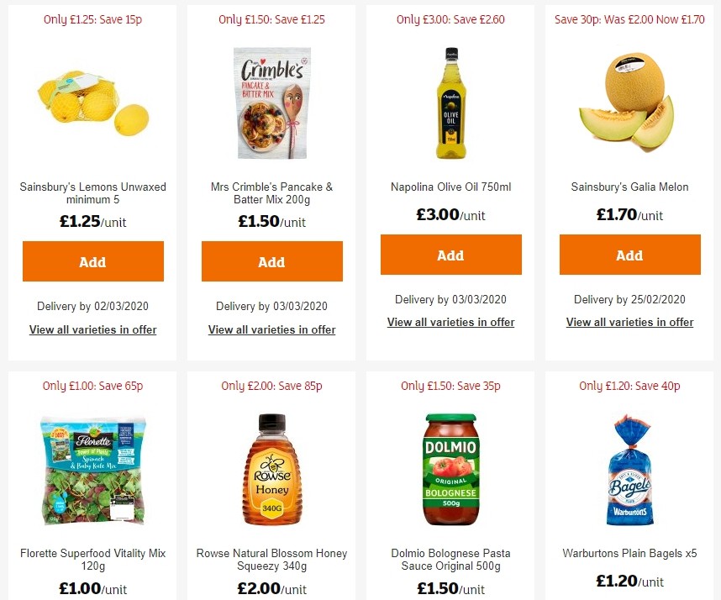Viewport: 721px width, 600px height.
Task: Click the Rowse Honey bottle image
Action: (x=271, y=469)
